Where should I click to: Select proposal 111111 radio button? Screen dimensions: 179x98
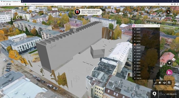pos(135,35)
